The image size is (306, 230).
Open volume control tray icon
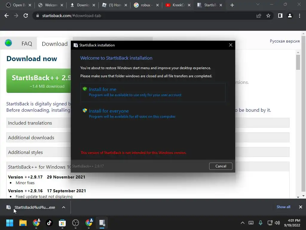pyautogui.click(x=277, y=223)
